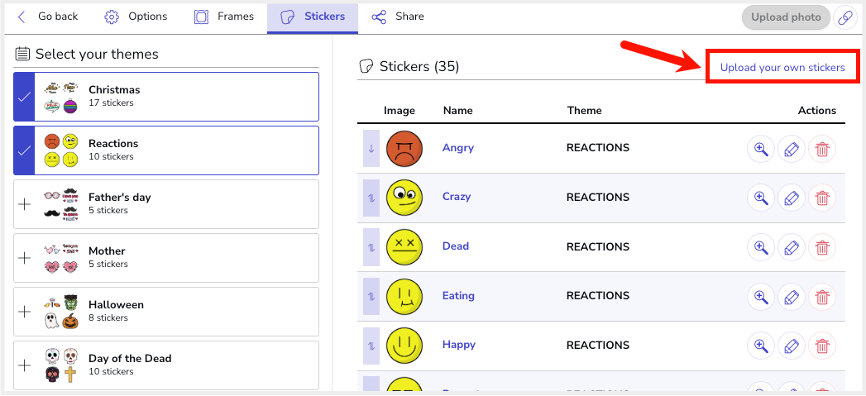Click the reorder arrow for Crazy sticker

[371, 198]
